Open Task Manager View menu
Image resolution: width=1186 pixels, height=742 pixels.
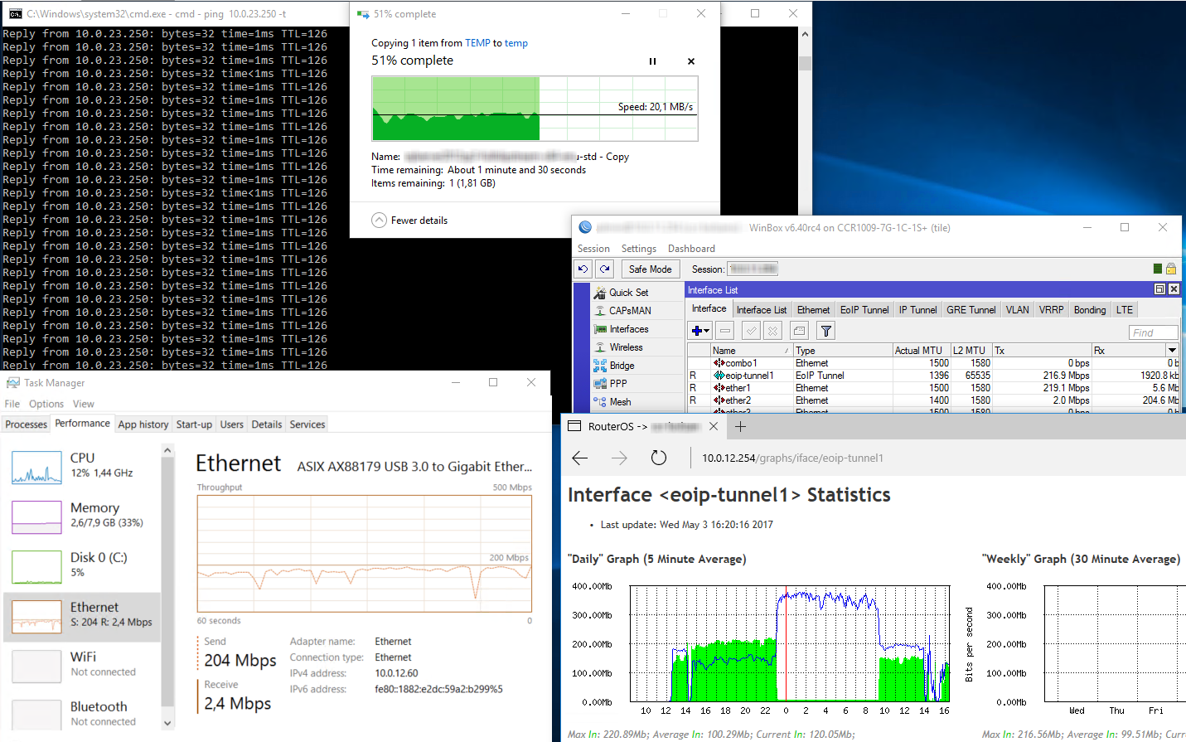coord(84,404)
